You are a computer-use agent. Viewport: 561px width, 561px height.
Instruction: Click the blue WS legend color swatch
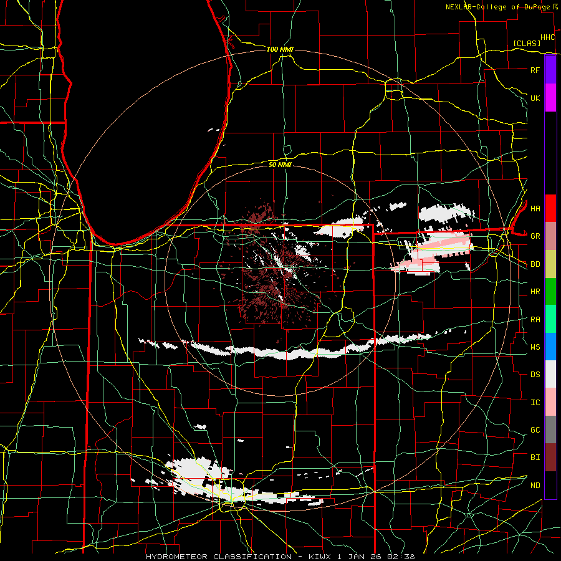550,347
